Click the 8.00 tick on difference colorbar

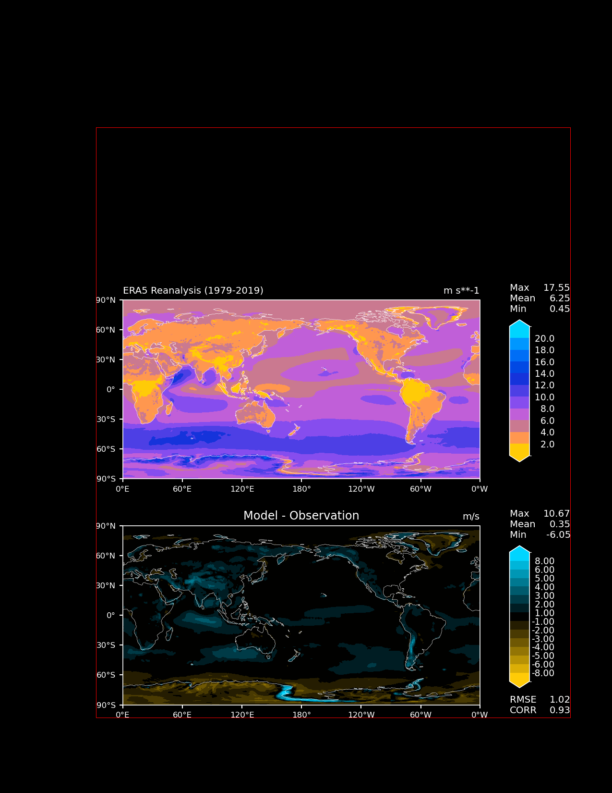coord(544,561)
